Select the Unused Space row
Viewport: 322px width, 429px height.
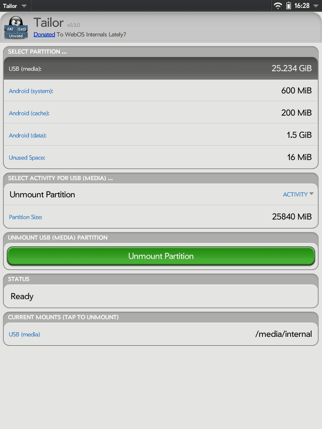tap(161, 158)
